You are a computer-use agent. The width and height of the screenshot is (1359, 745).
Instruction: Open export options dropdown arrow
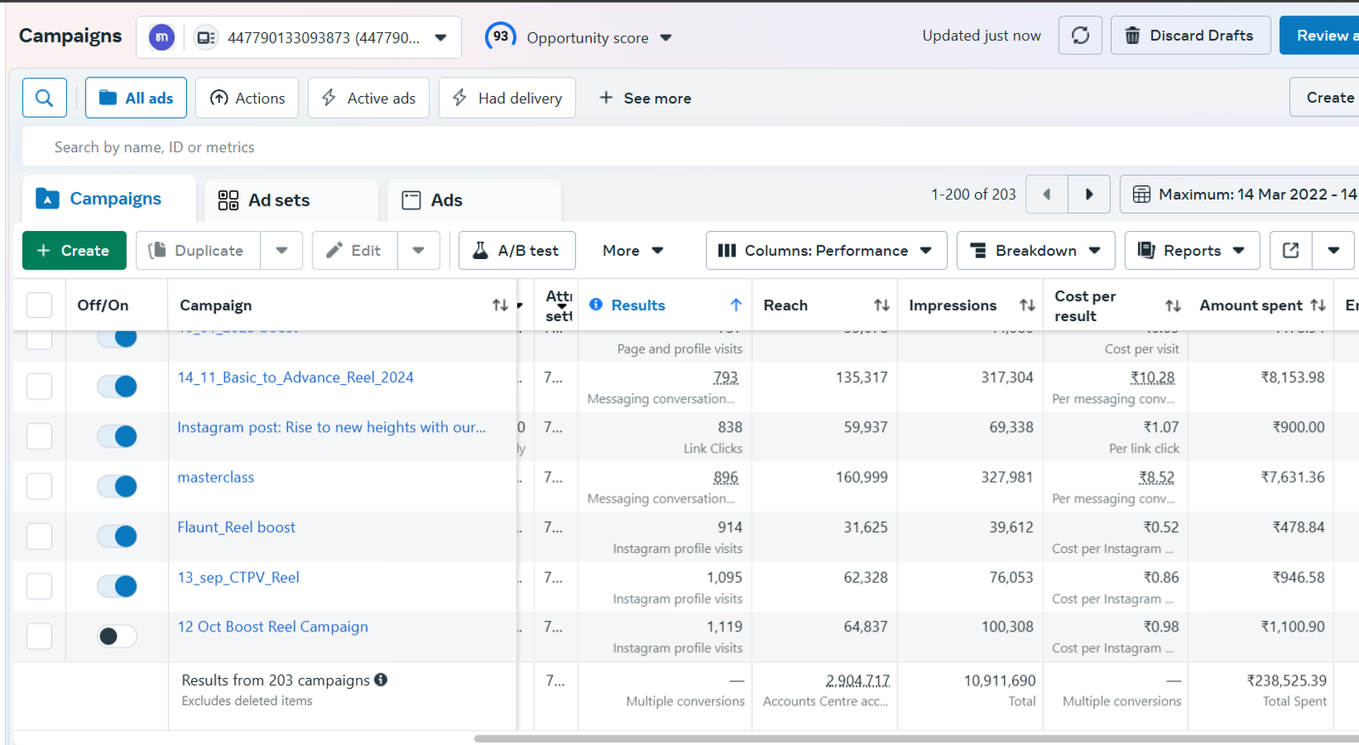point(1333,251)
